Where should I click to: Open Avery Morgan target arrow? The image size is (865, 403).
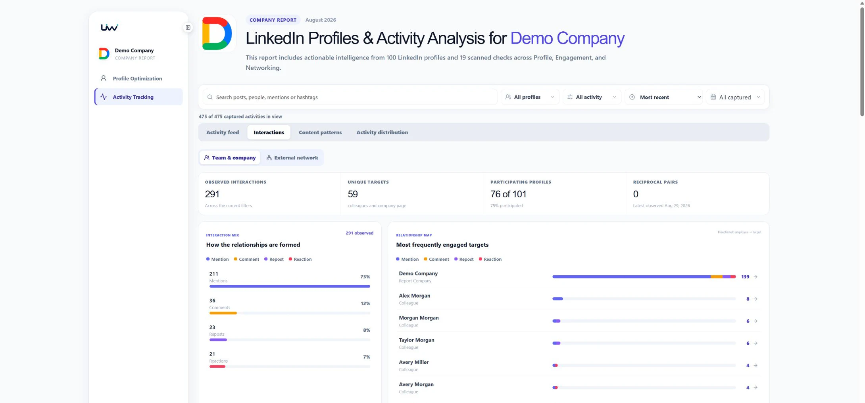755,388
